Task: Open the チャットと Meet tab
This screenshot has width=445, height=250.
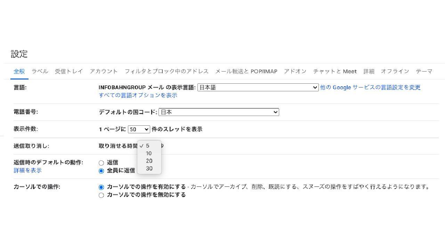Action: point(335,71)
